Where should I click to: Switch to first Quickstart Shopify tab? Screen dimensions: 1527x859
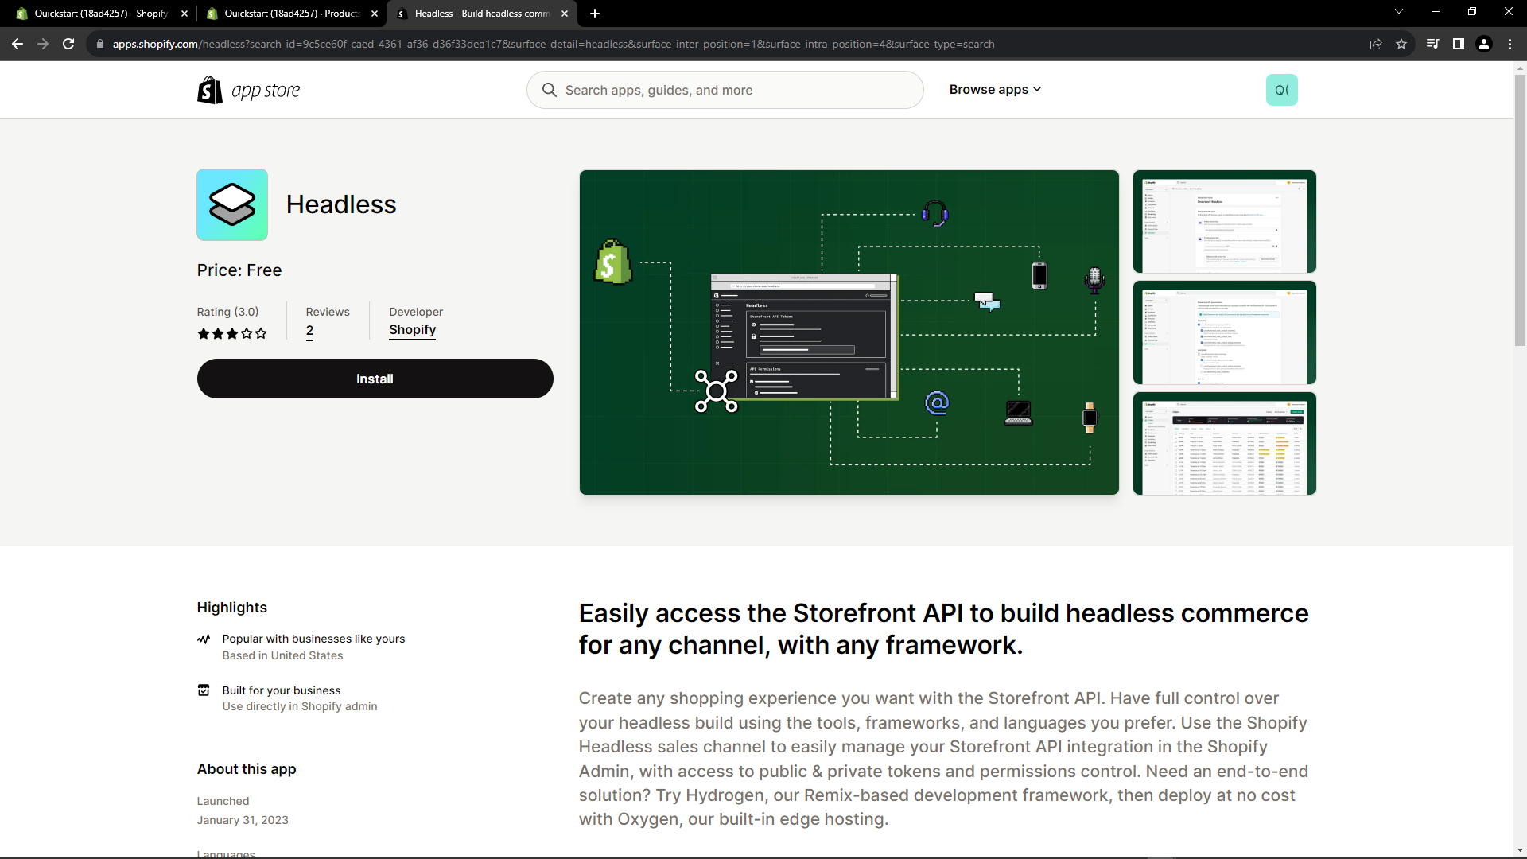coord(100,14)
